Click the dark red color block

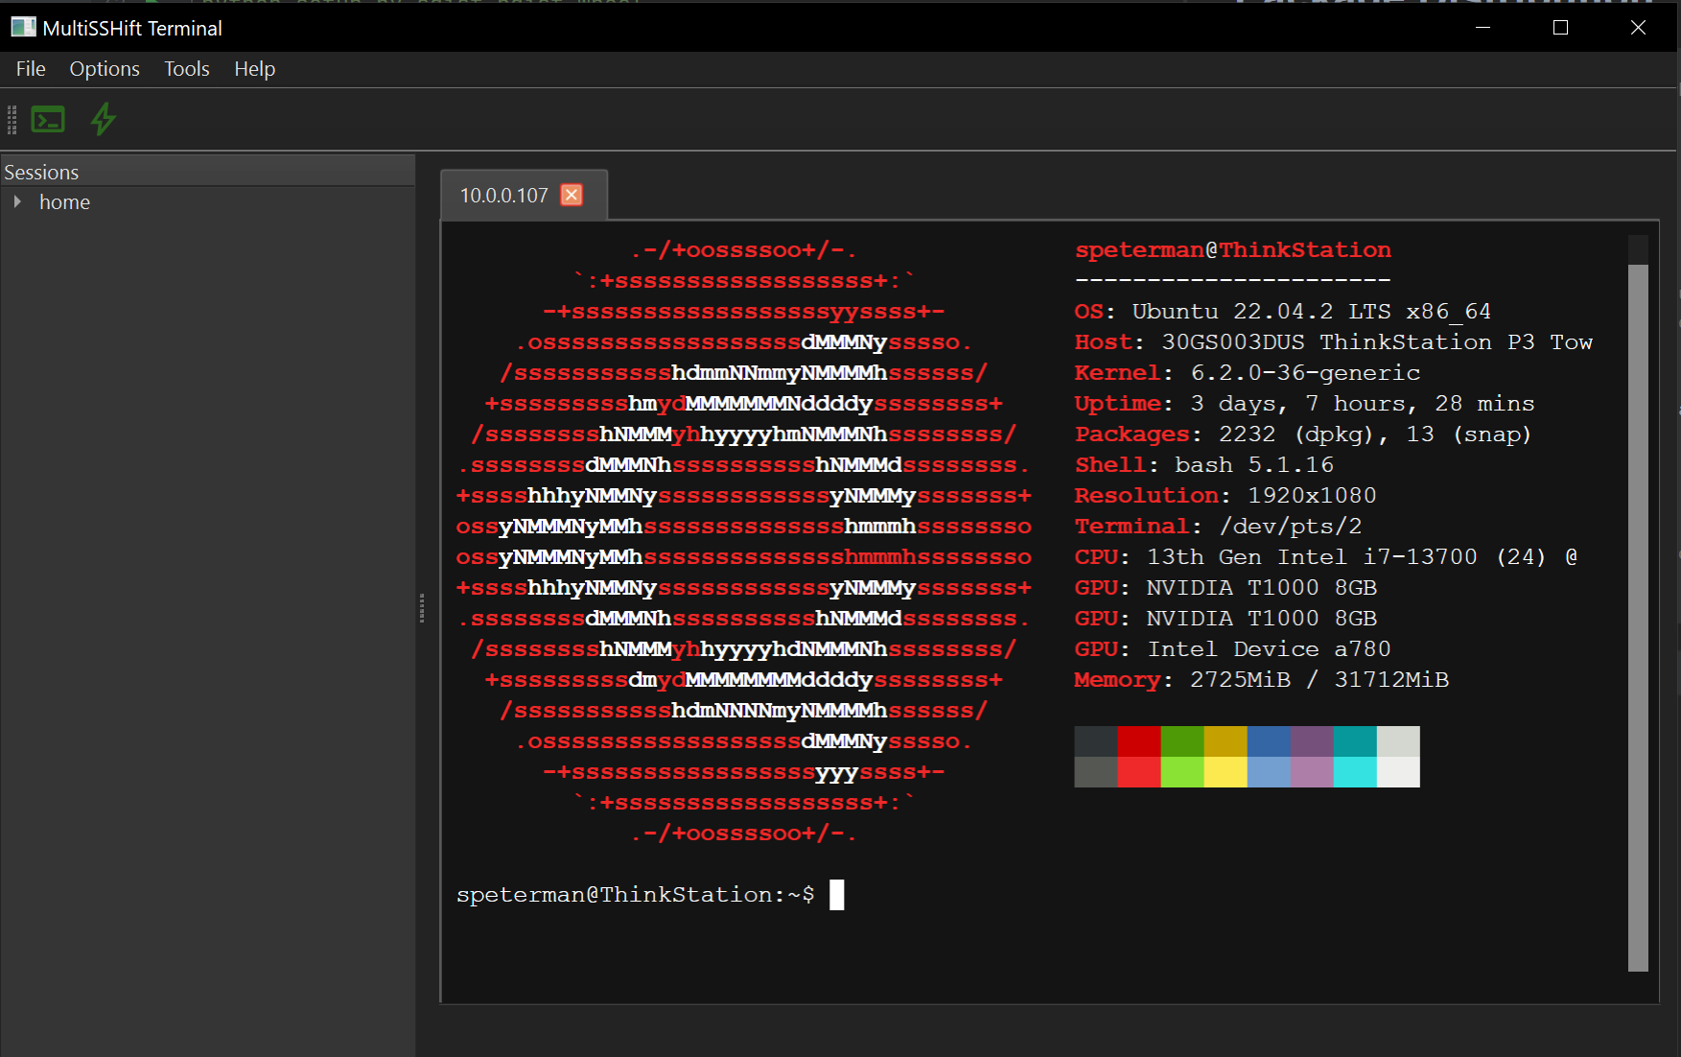click(x=1139, y=741)
